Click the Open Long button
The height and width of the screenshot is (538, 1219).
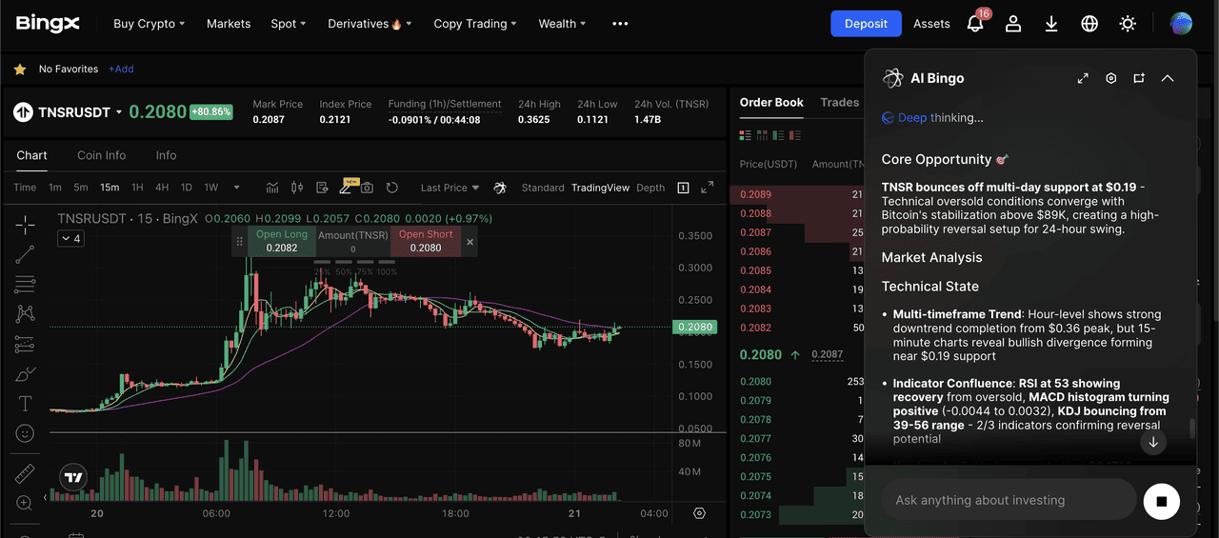tap(281, 241)
